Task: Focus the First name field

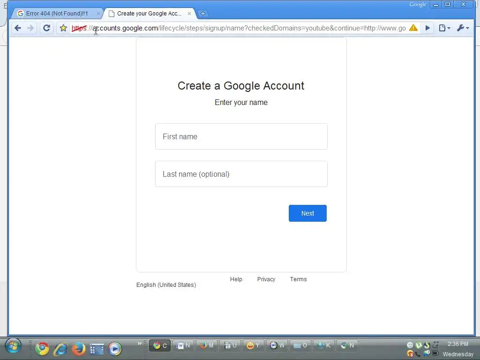Action: 241,136
